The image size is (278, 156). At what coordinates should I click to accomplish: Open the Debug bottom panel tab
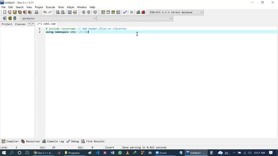(73, 141)
